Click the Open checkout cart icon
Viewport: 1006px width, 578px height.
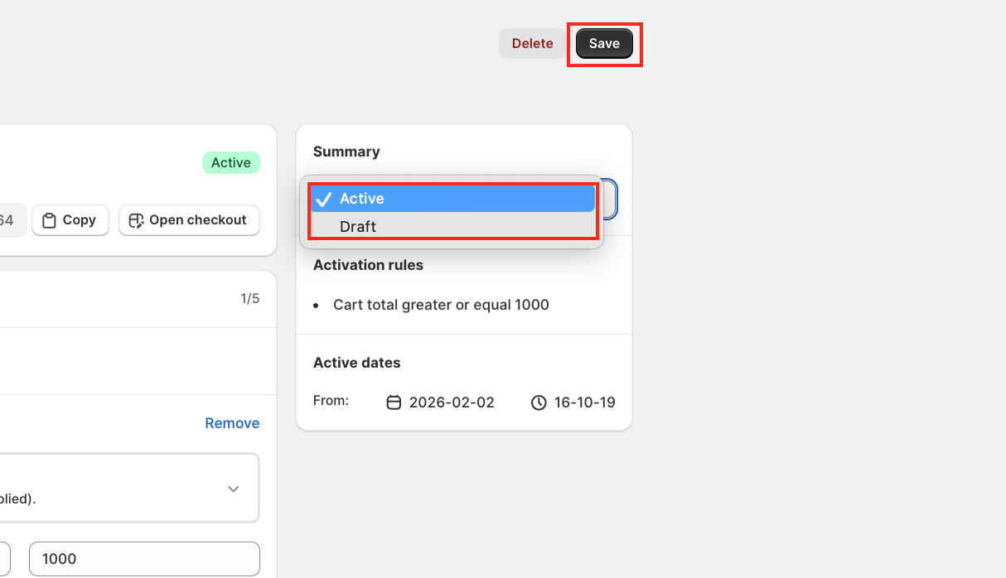(137, 220)
